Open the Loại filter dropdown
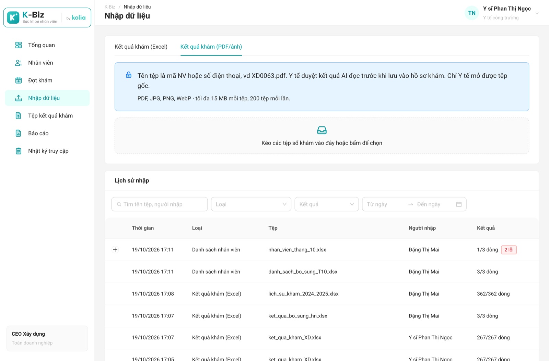The image size is (549, 361). [251, 204]
